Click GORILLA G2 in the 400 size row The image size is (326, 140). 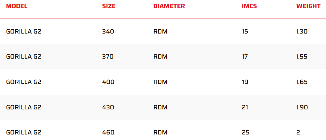[24, 82]
